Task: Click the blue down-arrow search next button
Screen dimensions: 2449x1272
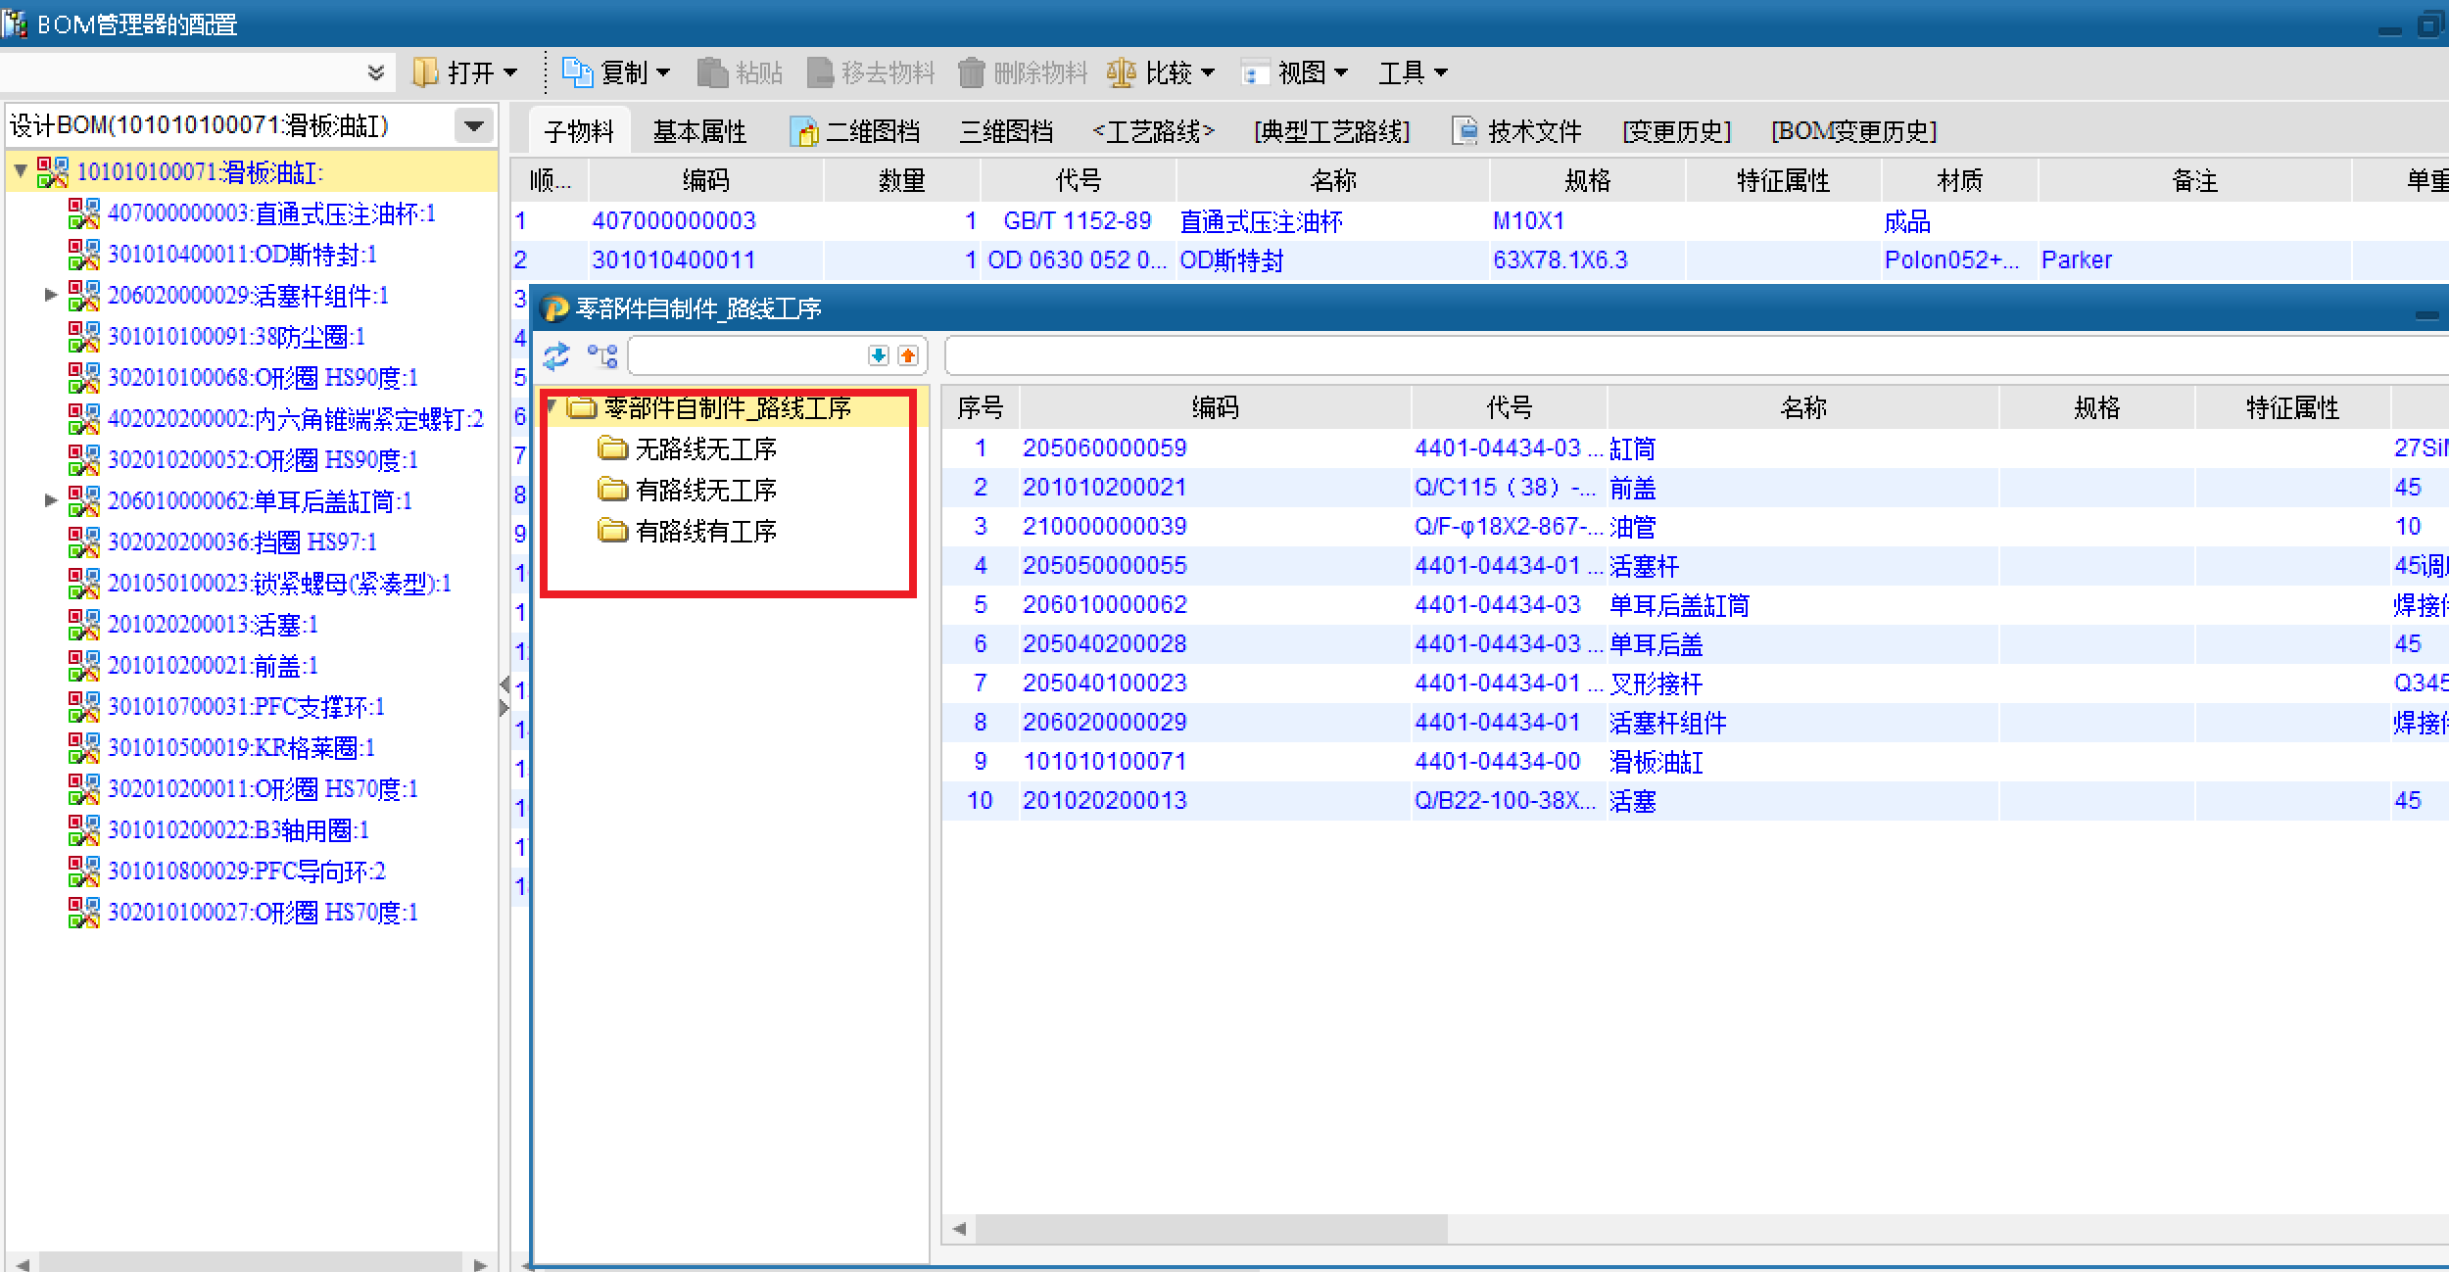Action: coord(879,355)
